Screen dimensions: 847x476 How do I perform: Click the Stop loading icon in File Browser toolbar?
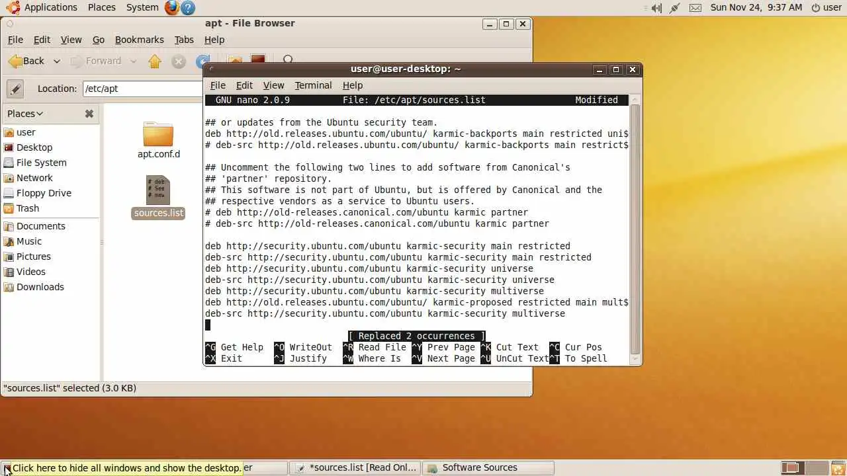click(179, 61)
